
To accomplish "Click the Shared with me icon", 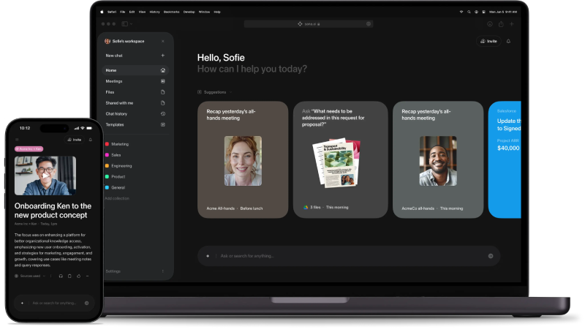I will tap(162, 102).
